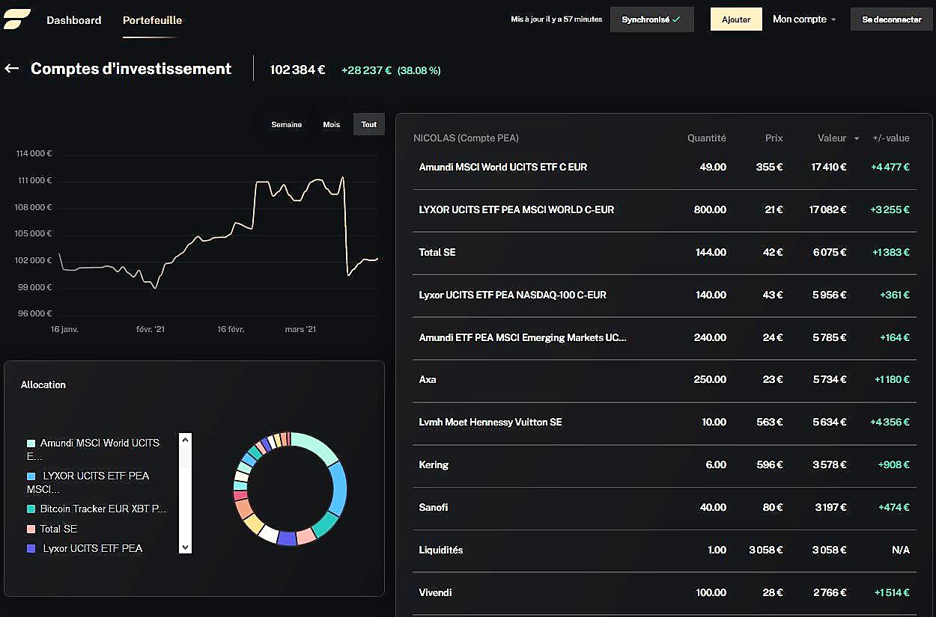Screen dimensions: 936x617
Task: Click the Amundi MSCI World legend color square
Action: point(31,443)
